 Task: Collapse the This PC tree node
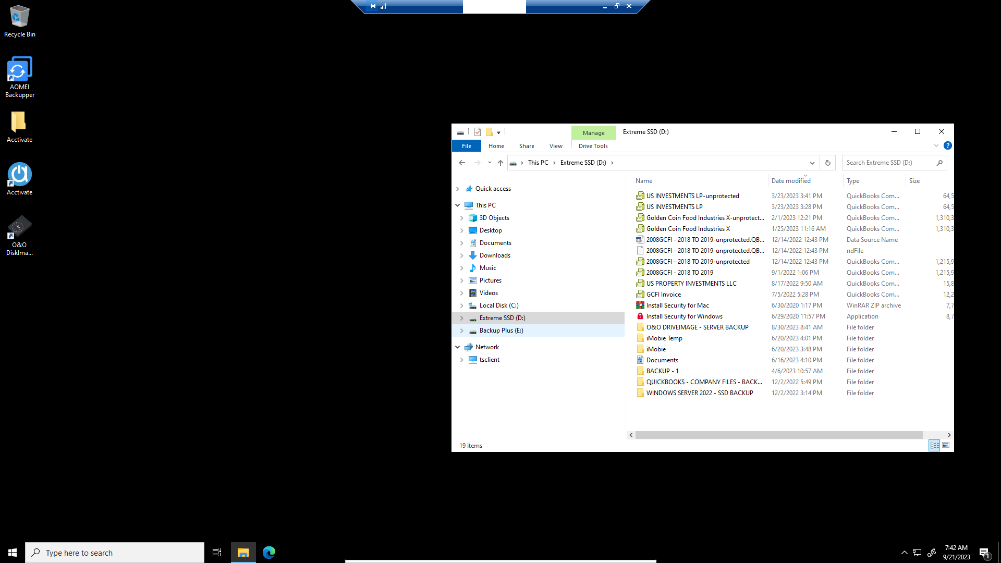(458, 205)
